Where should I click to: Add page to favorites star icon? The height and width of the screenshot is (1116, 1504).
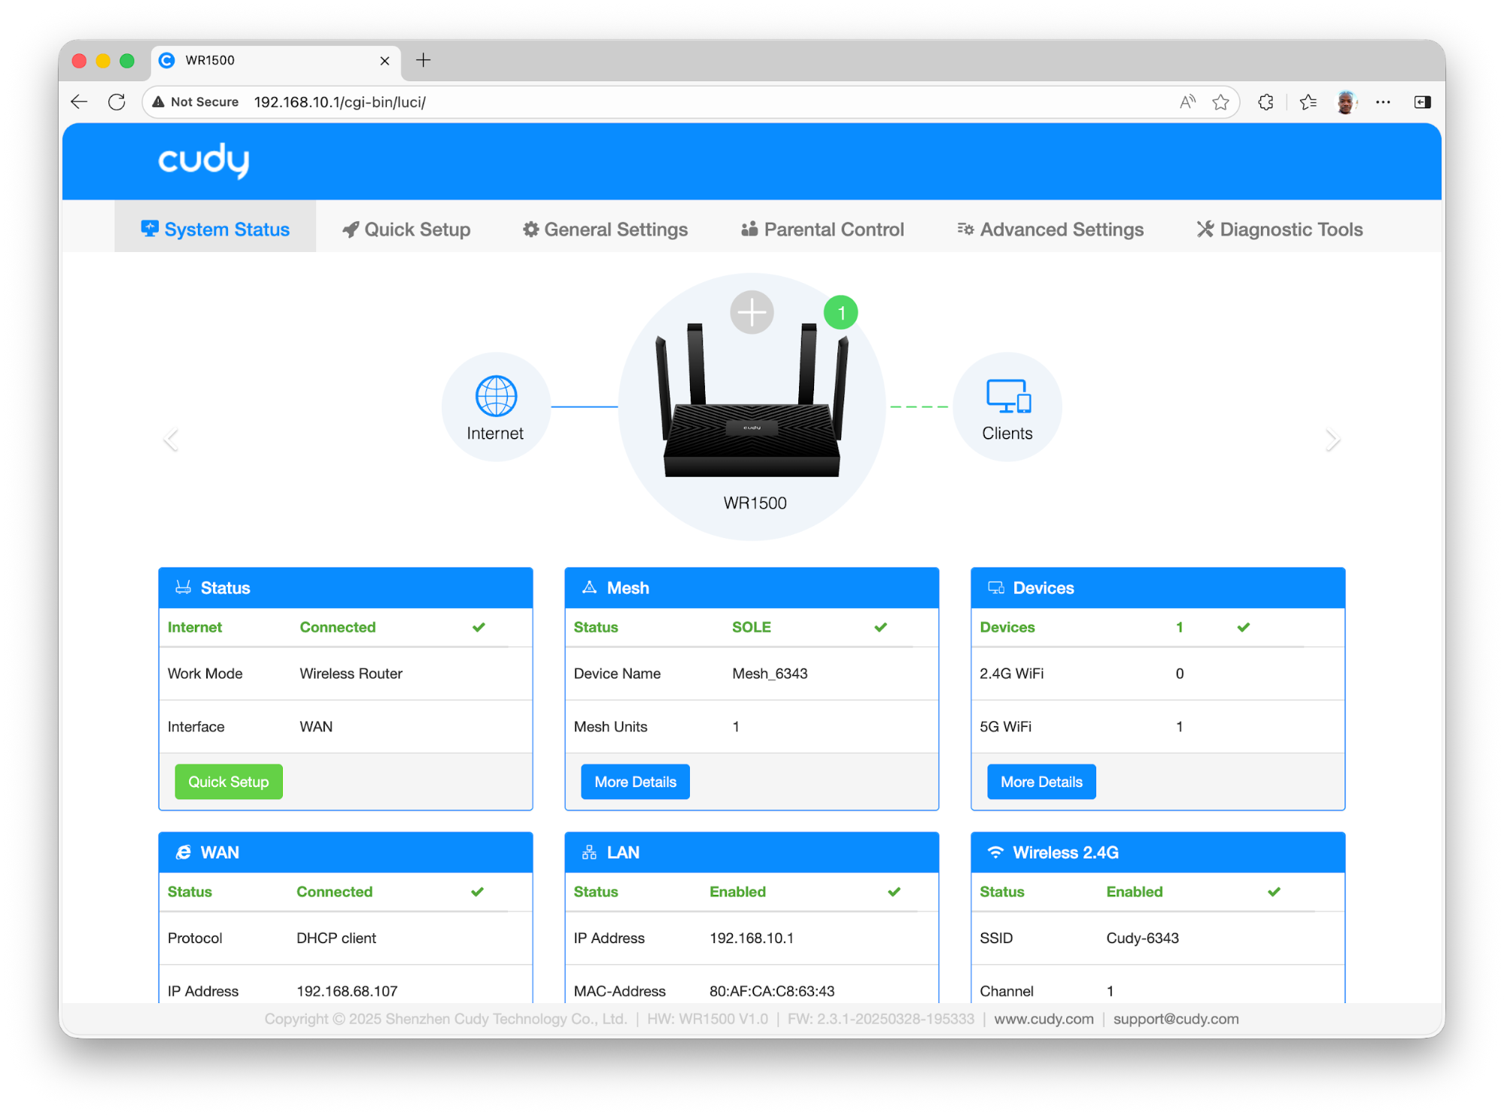pyautogui.click(x=1220, y=102)
